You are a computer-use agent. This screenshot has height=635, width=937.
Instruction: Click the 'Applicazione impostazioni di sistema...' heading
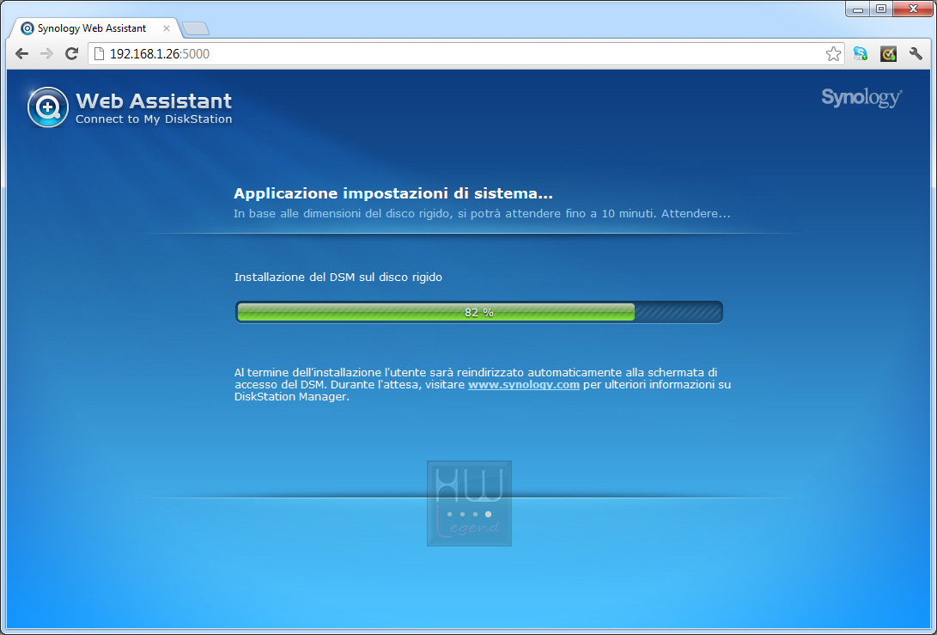393,193
